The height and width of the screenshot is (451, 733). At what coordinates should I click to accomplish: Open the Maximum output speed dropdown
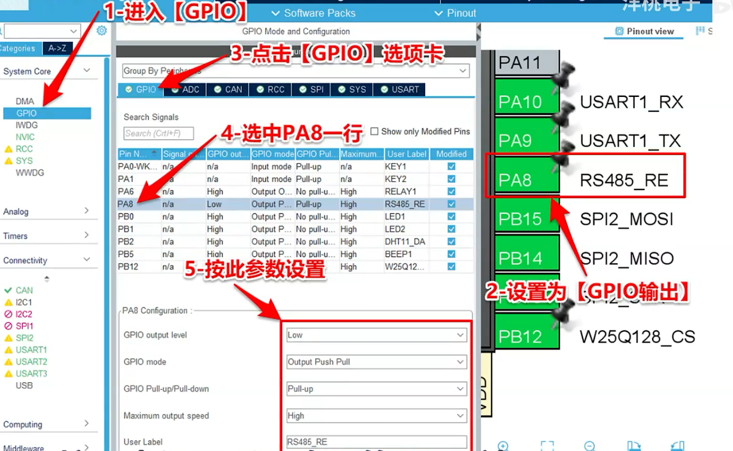(x=376, y=416)
